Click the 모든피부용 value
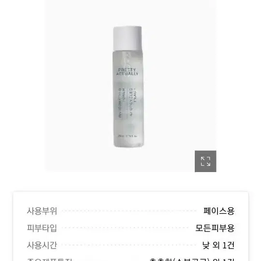This screenshot has height=261, width=261. point(215,228)
